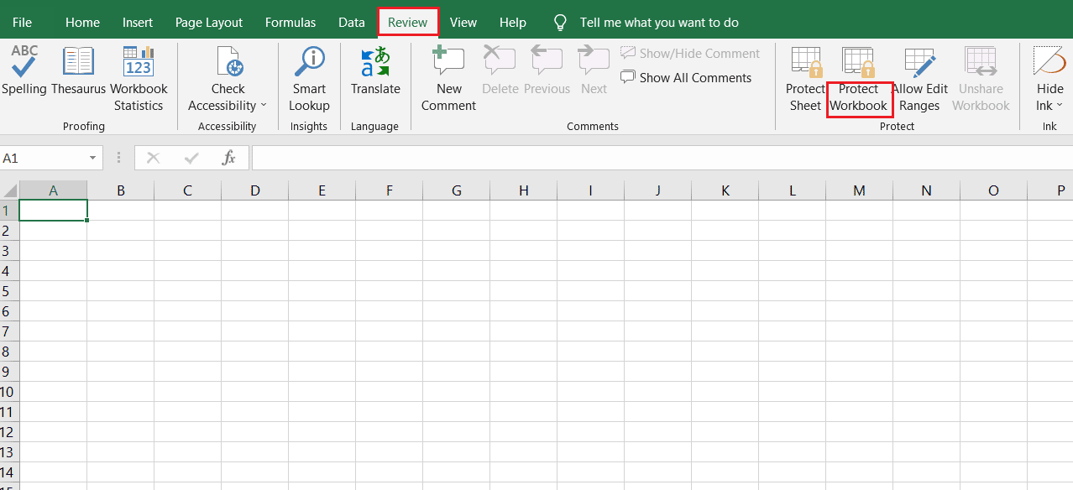Open Smart Lookup
The width and height of the screenshot is (1073, 490).
tap(308, 77)
